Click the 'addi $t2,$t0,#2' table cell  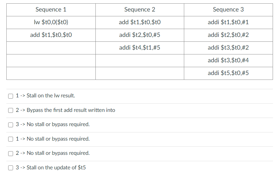pos(228,35)
